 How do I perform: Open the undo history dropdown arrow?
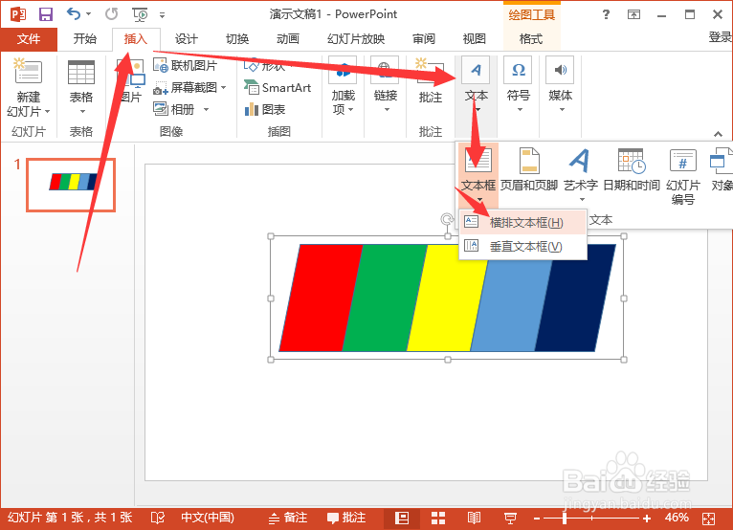[x=89, y=14]
